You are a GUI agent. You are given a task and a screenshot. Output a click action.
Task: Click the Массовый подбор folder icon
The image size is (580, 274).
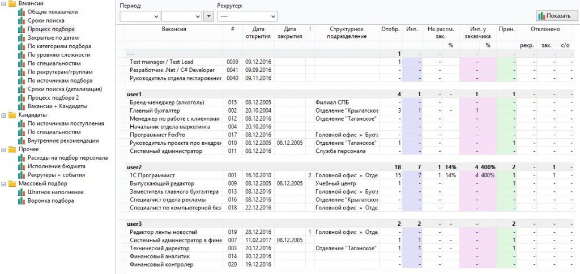pyautogui.click(x=12, y=183)
